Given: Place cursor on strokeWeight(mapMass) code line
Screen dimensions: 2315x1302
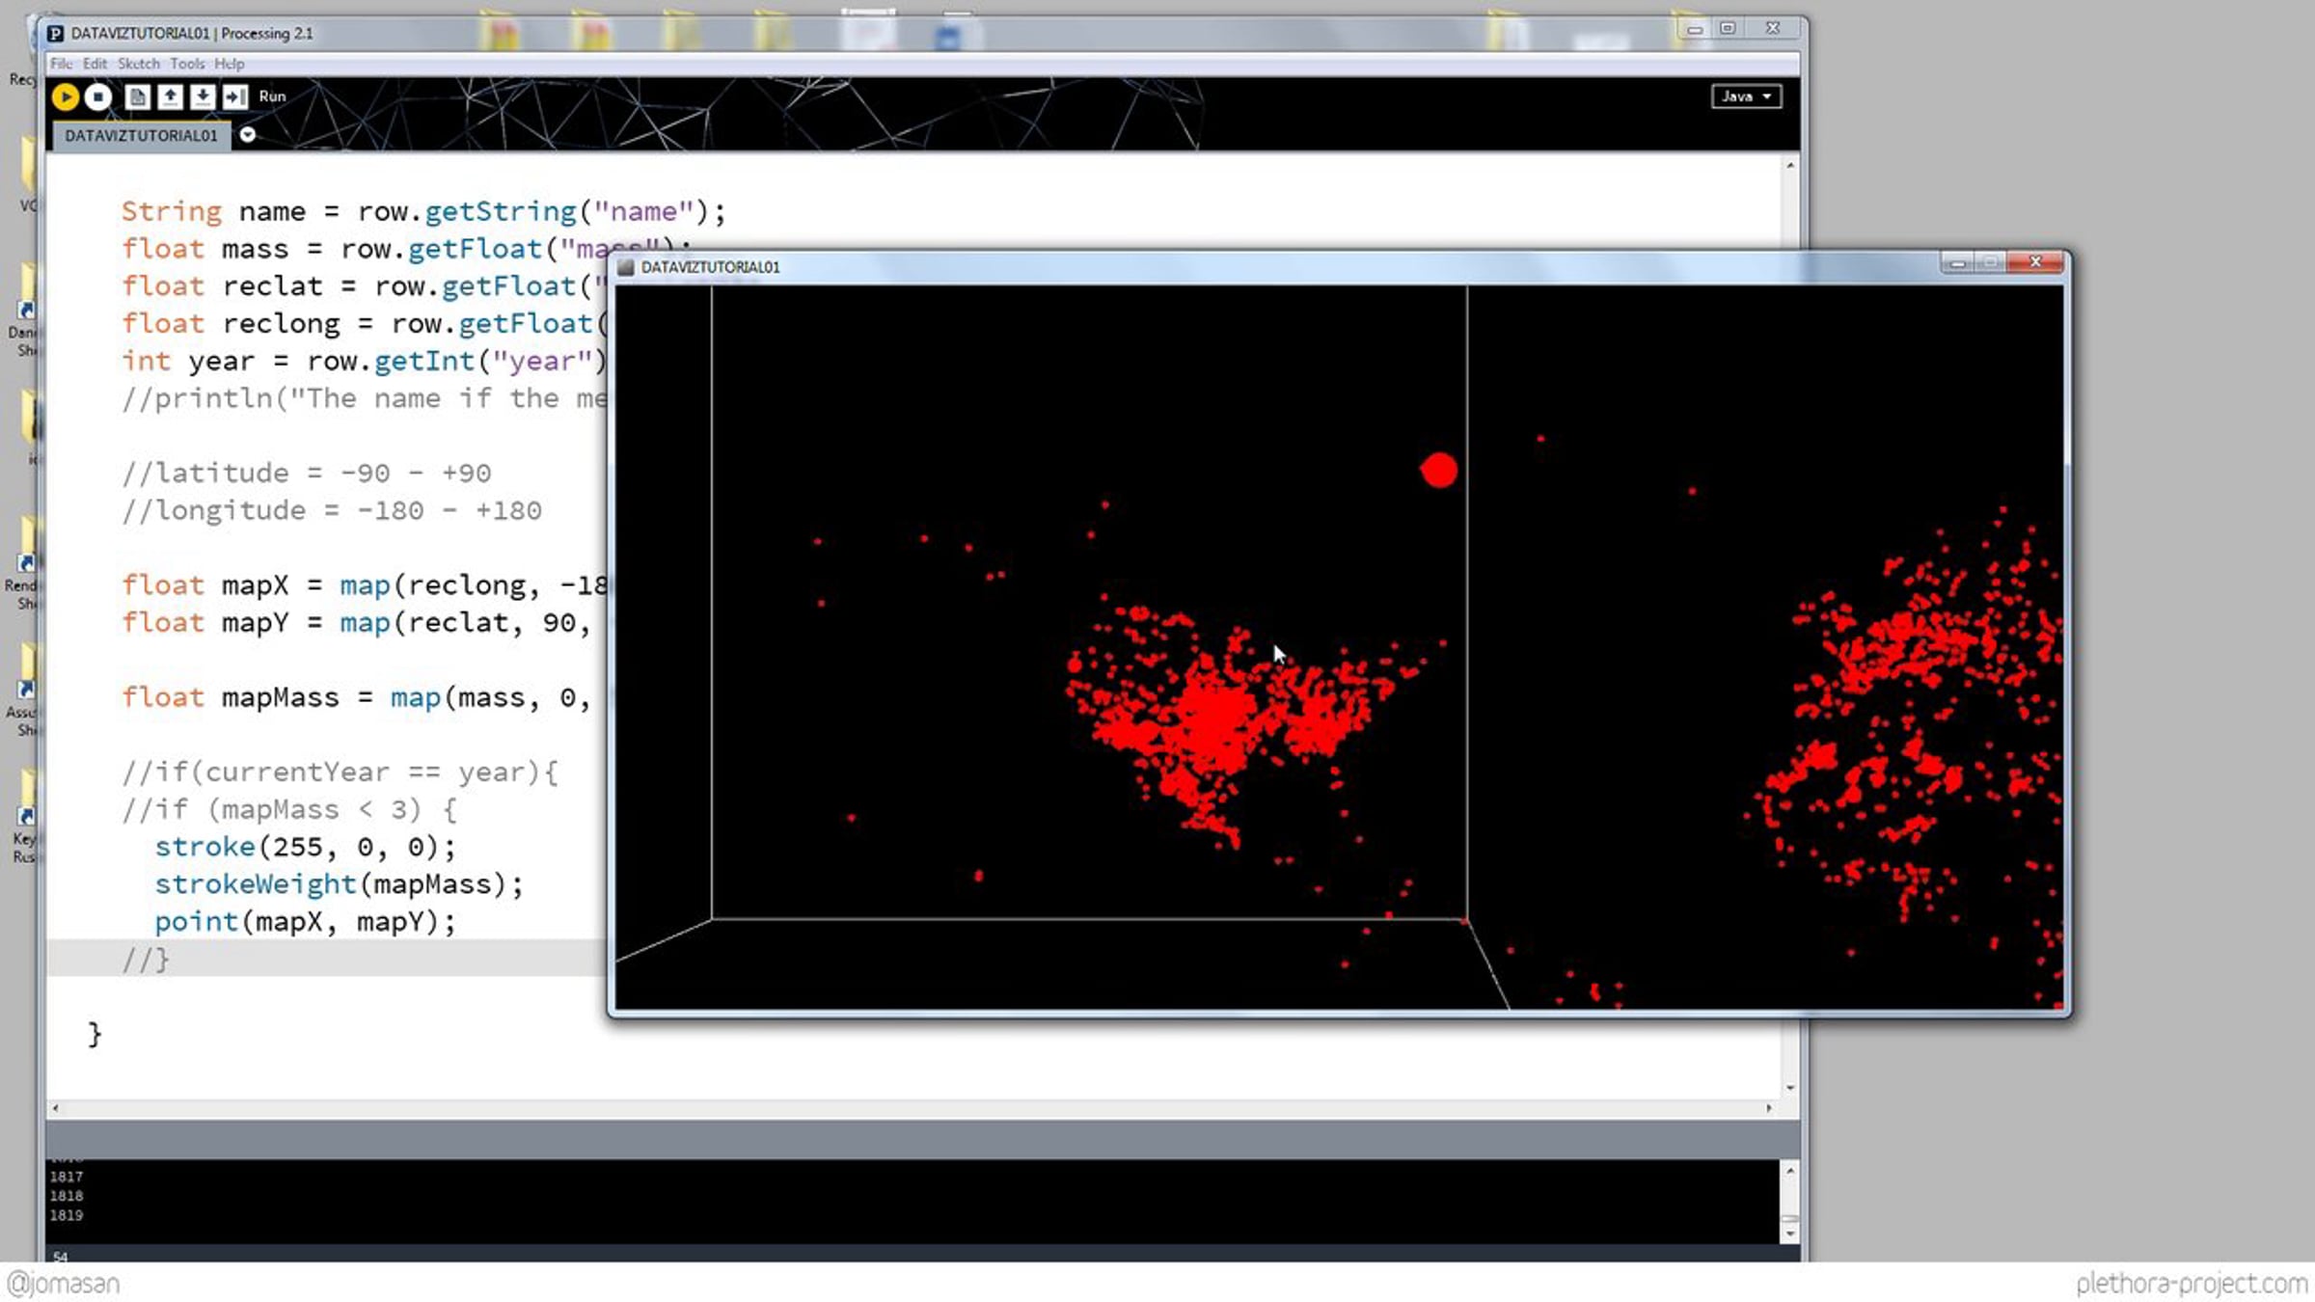Looking at the screenshot, I should click(338, 884).
